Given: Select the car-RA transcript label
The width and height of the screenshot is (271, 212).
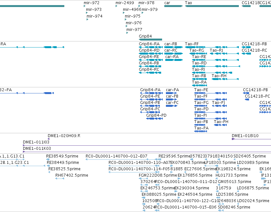Looking at the screenshot, I should point(172,57).
